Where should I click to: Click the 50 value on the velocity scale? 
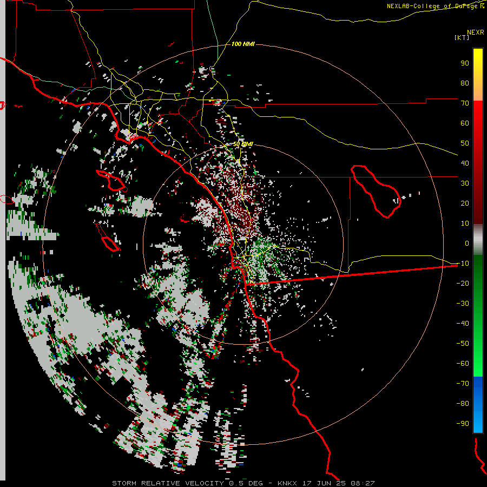click(x=465, y=143)
